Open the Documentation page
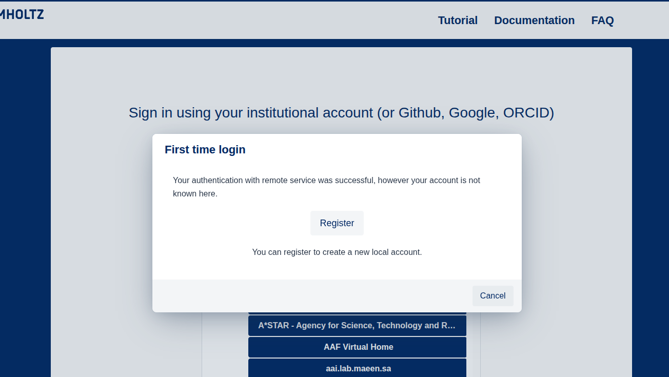 [x=534, y=20]
